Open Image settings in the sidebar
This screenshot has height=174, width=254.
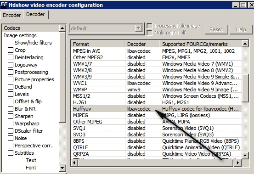coord(20,35)
